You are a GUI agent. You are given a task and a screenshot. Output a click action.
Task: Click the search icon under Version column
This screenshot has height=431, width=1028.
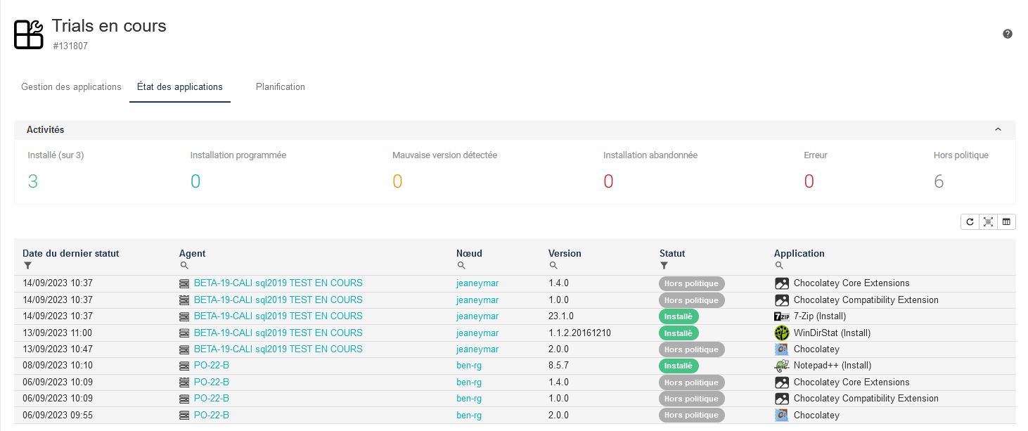(x=553, y=266)
